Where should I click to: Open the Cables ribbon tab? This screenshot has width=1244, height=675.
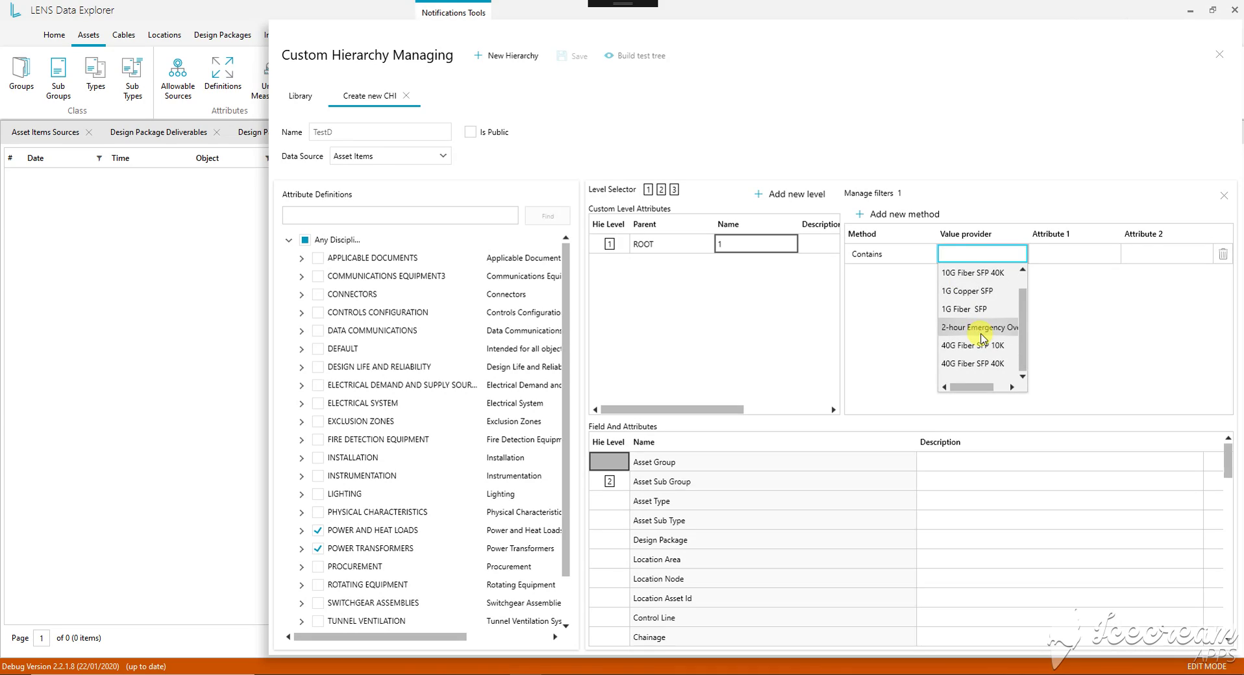click(123, 35)
